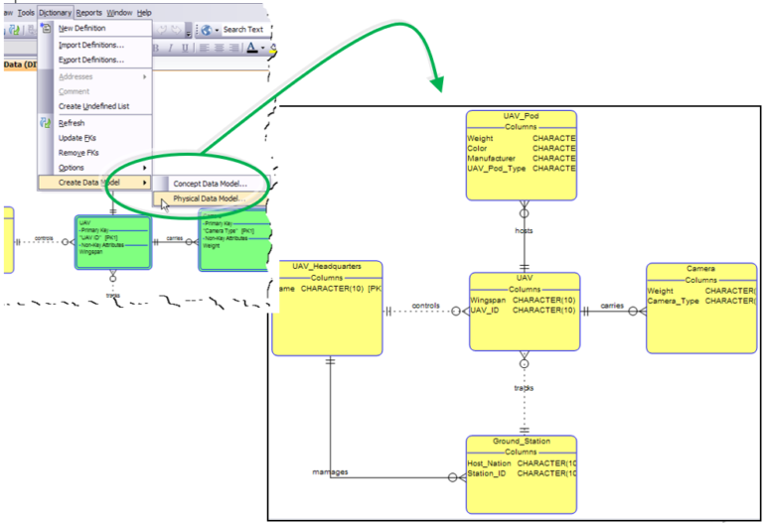
Task: Click in the Search Text field
Action: 243,30
